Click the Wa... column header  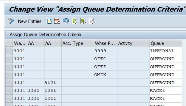pyautogui.click(x=20, y=43)
